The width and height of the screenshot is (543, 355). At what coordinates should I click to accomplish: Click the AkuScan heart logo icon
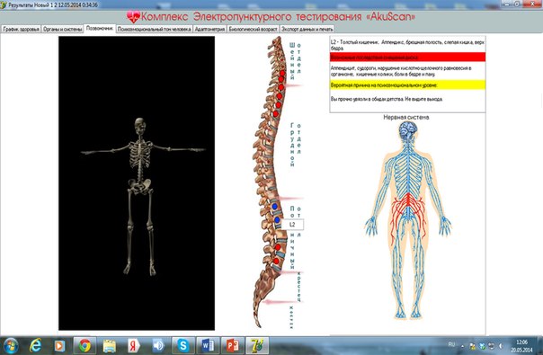pos(133,16)
